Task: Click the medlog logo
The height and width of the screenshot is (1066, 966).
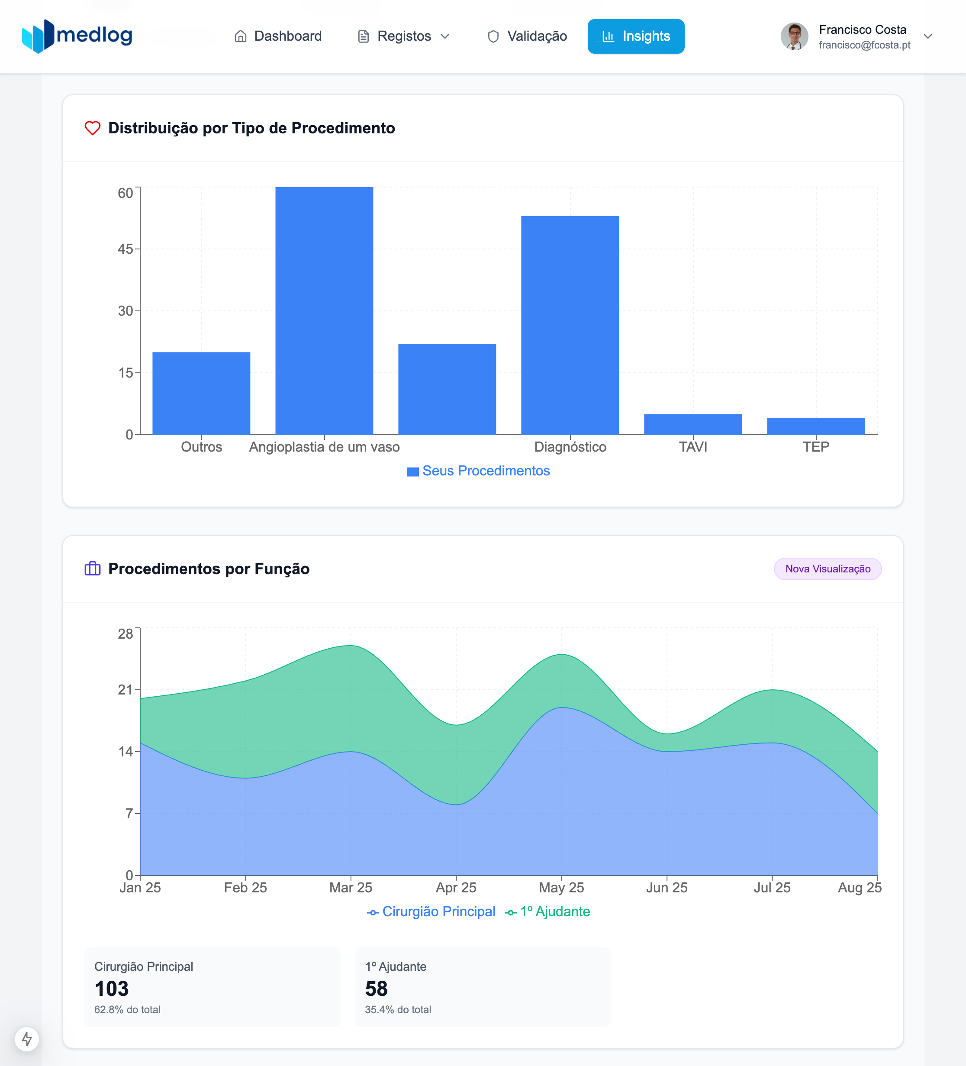Action: coord(77,36)
